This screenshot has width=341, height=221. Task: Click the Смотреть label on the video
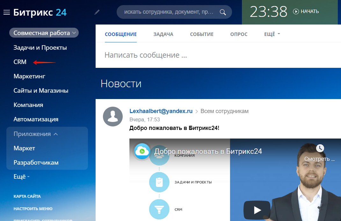[319, 159]
